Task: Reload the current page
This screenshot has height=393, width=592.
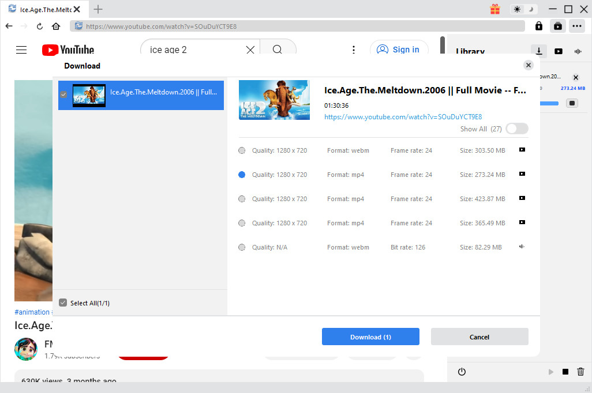Action: 40,26
